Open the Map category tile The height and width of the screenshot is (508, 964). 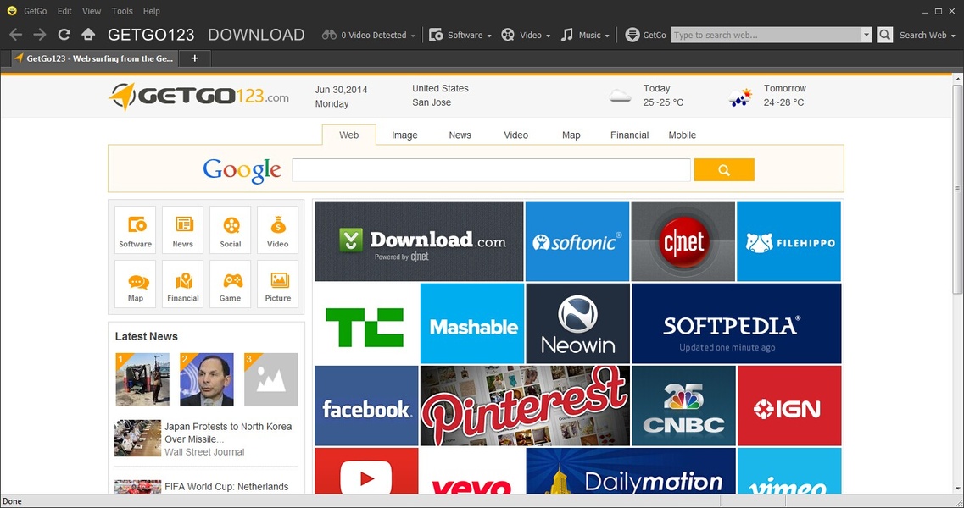(x=136, y=284)
